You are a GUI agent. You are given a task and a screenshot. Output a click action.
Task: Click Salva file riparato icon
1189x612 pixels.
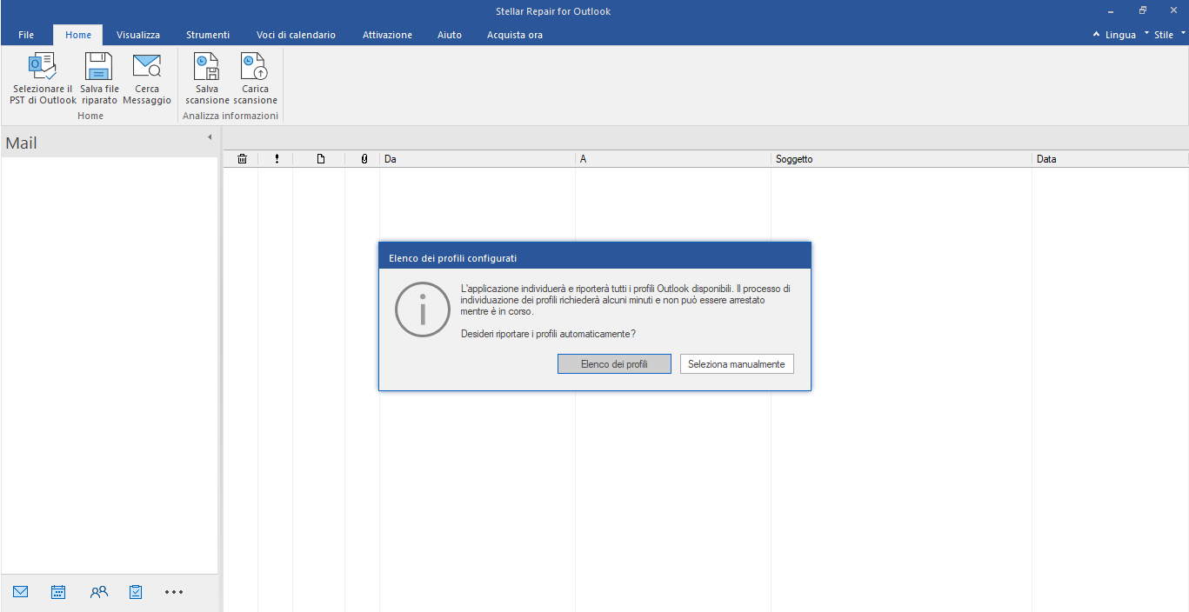click(x=99, y=68)
